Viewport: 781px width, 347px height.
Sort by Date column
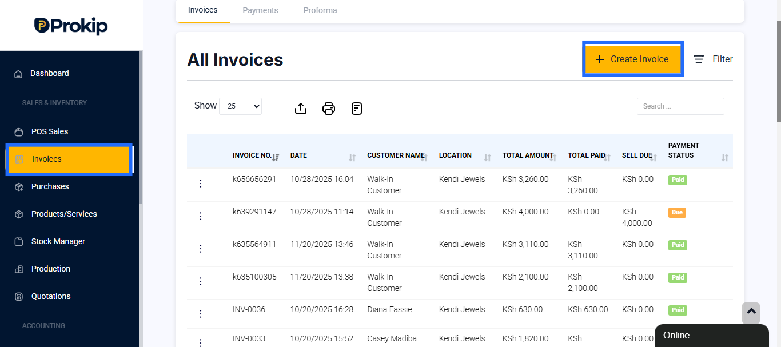(x=323, y=155)
